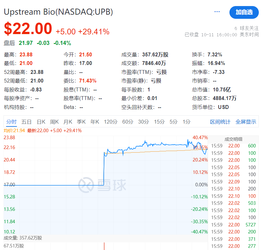262x250 pixels.
Task: Show the 年K chart
Action: tap(94, 122)
